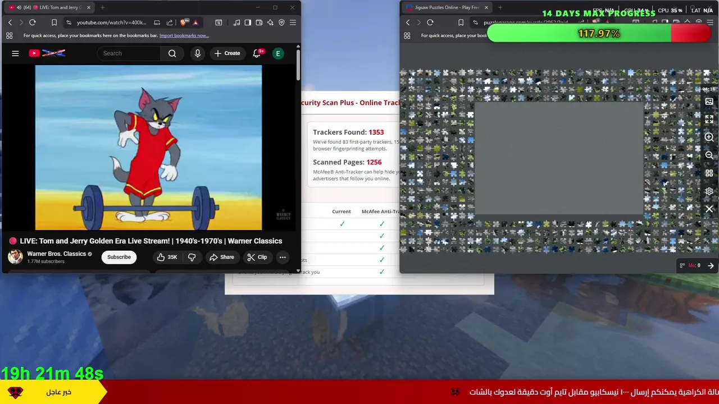Toggle puzzle fullscreen mode
This screenshot has height=404, width=719.
point(709,120)
